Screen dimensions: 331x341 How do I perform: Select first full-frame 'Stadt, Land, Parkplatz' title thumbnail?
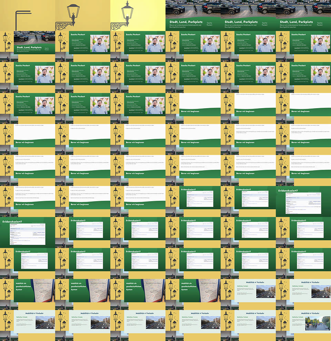click(193, 15)
